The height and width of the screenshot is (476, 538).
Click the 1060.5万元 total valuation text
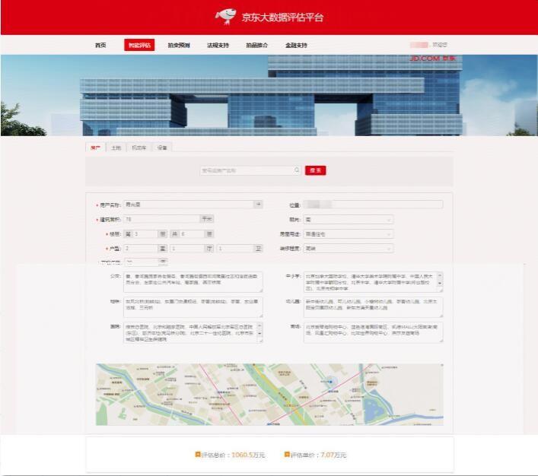click(248, 455)
